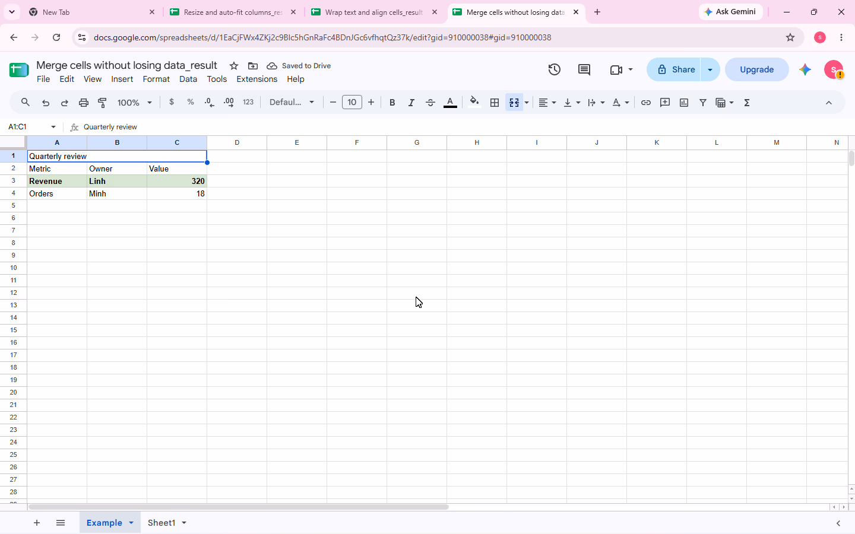Open the comments panel icon
This screenshot has height=534, width=855.
click(584, 69)
